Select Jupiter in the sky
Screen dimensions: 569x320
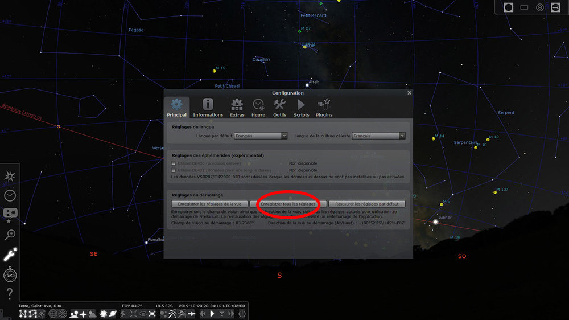click(435, 222)
